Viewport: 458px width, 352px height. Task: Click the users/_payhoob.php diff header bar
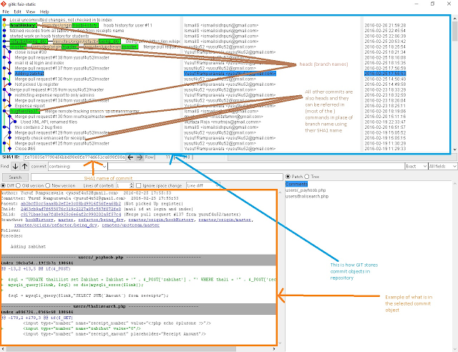click(138, 260)
